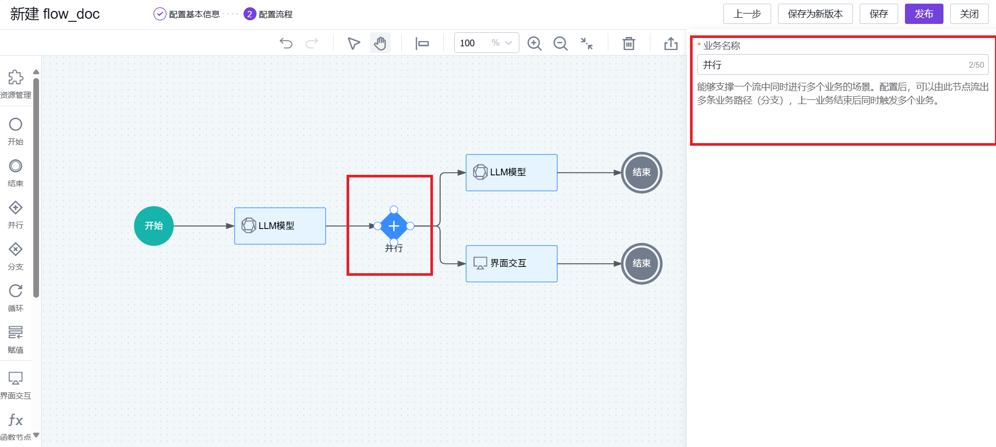Toggle the hand pan tool

pos(380,43)
